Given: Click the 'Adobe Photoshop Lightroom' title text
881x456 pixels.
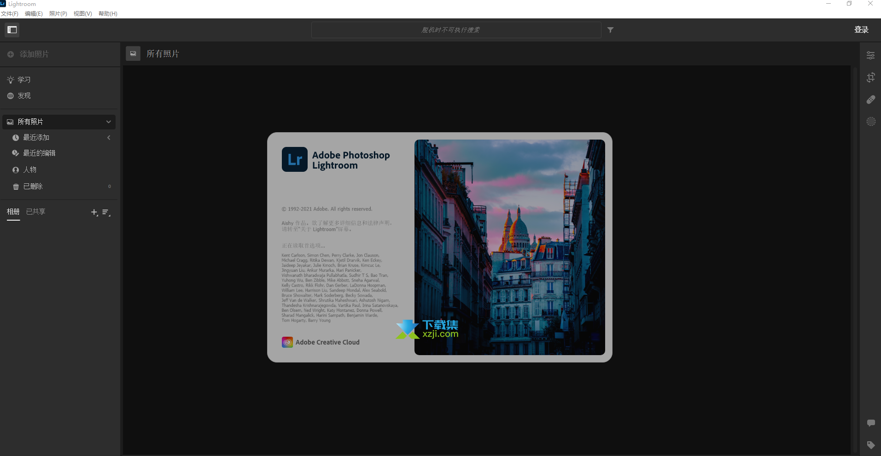Looking at the screenshot, I should (x=351, y=160).
